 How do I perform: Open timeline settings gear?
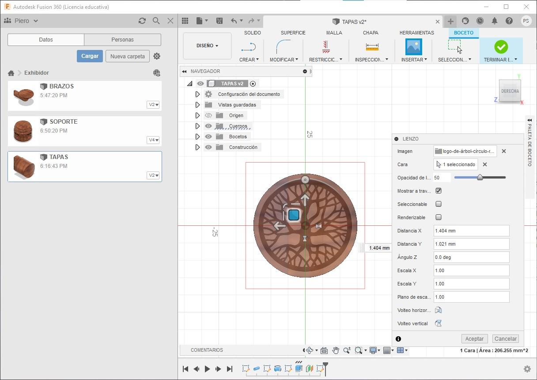tap(527, 369)
